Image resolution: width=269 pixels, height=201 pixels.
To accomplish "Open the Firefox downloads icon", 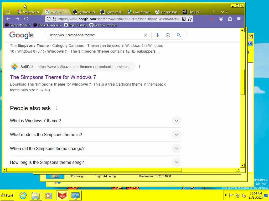I will click(x=212, y=19).
